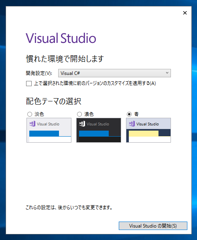The width and height of the screenshot is (197, 240).
Task: Click the 開発設定(V): label
Action: coord(39,73)
